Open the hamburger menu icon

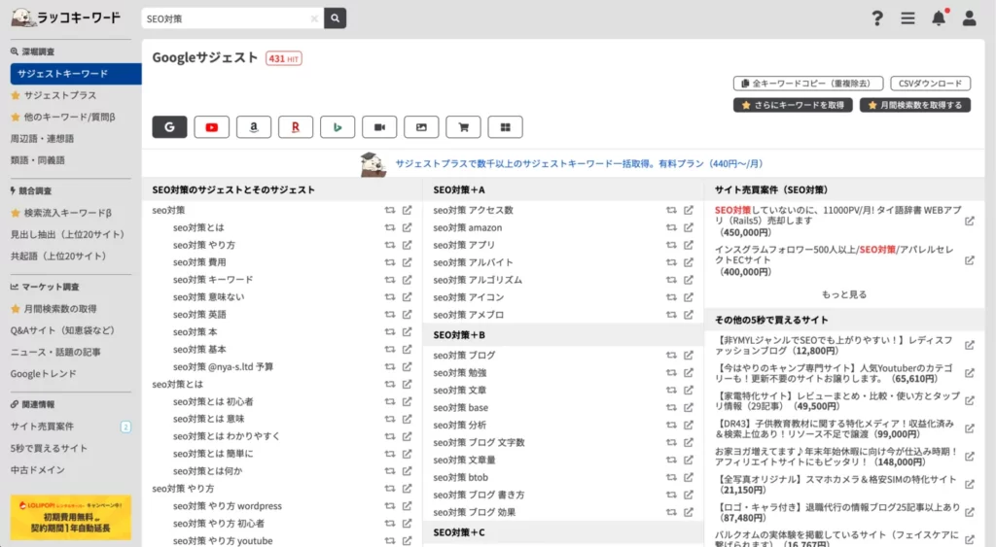[907, 18]
